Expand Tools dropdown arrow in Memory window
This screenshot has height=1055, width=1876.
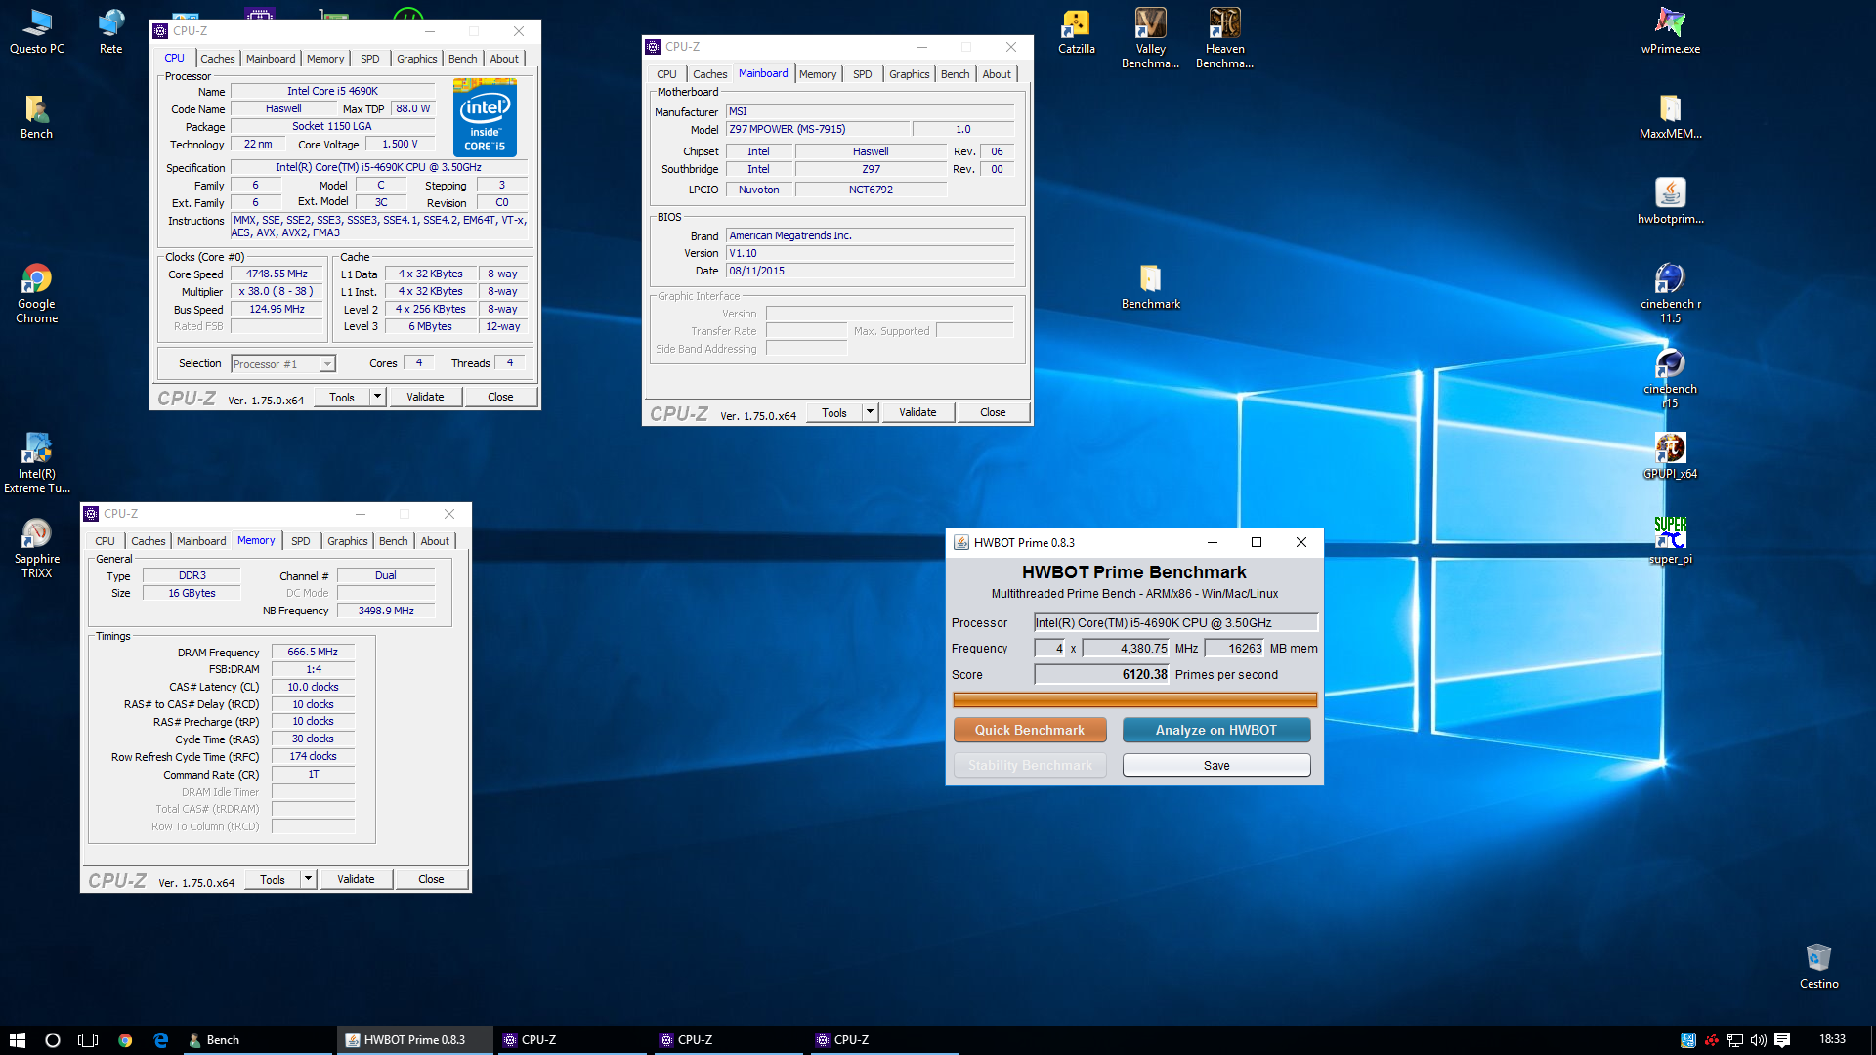point(308,879)
